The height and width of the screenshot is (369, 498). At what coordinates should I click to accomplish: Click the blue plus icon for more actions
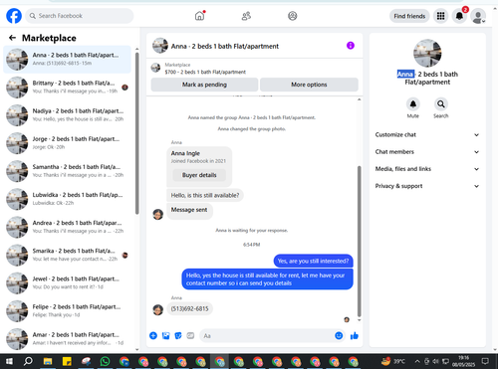[x=153, y=336]
